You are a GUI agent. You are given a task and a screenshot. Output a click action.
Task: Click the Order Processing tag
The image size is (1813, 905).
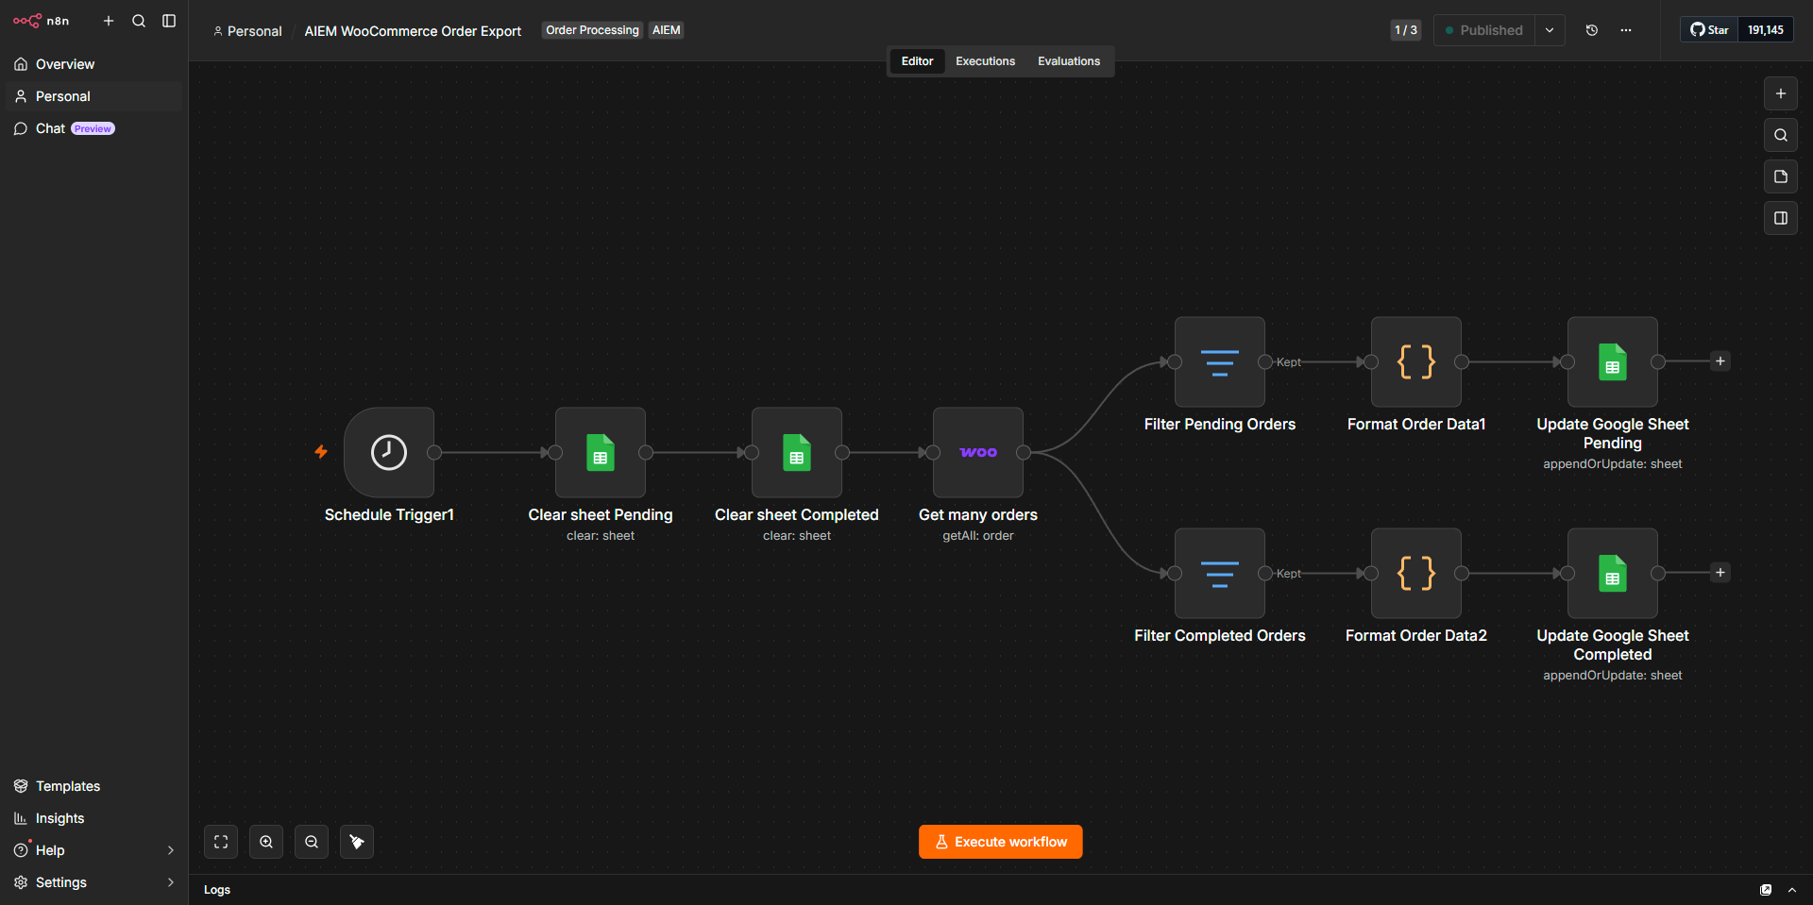tap(592, 30)
